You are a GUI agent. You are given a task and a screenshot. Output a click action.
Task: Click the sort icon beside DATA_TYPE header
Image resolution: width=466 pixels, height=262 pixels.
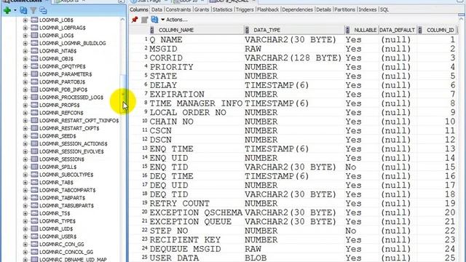(247, 30)
